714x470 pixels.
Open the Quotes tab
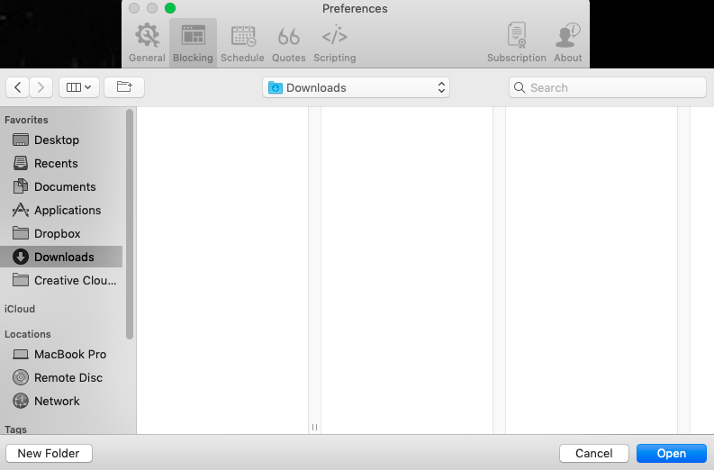[x=289, y=43]
